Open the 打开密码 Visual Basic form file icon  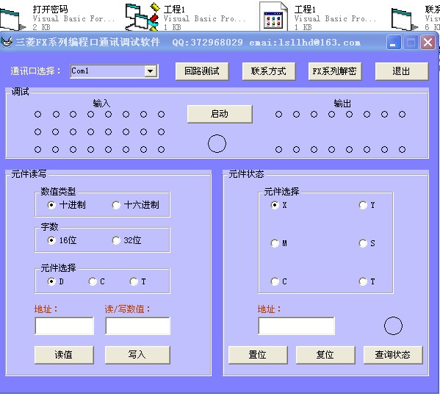click(12, 20)
